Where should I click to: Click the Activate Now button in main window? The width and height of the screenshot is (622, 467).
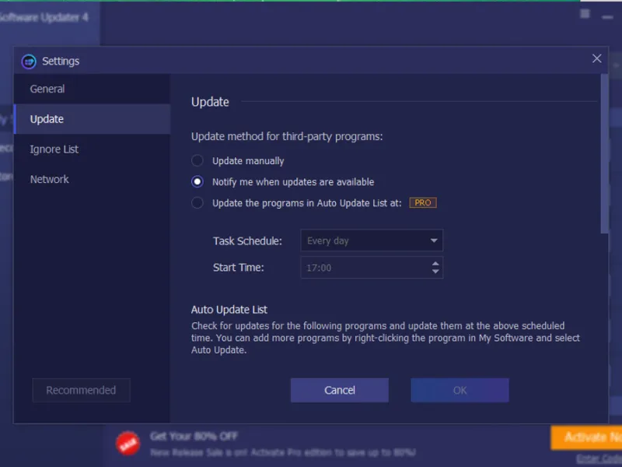coord(586,437)
